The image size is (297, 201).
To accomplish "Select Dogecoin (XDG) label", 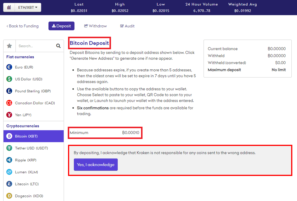I will pos(29,196).
